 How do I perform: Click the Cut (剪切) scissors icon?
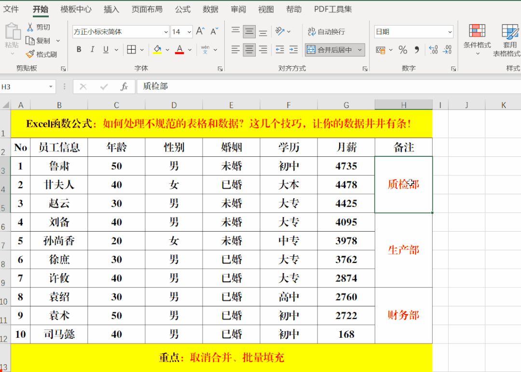pos(30,27)
